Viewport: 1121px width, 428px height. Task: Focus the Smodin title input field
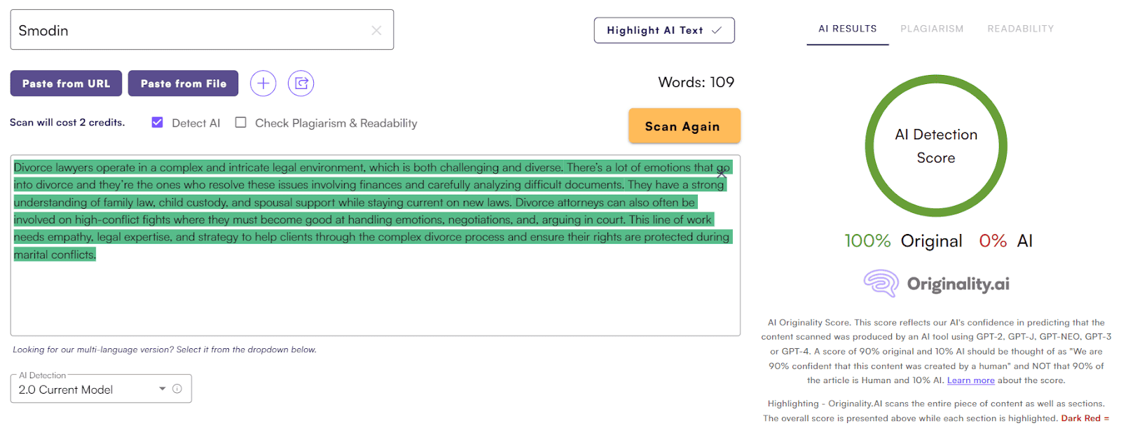click(189, 31)
